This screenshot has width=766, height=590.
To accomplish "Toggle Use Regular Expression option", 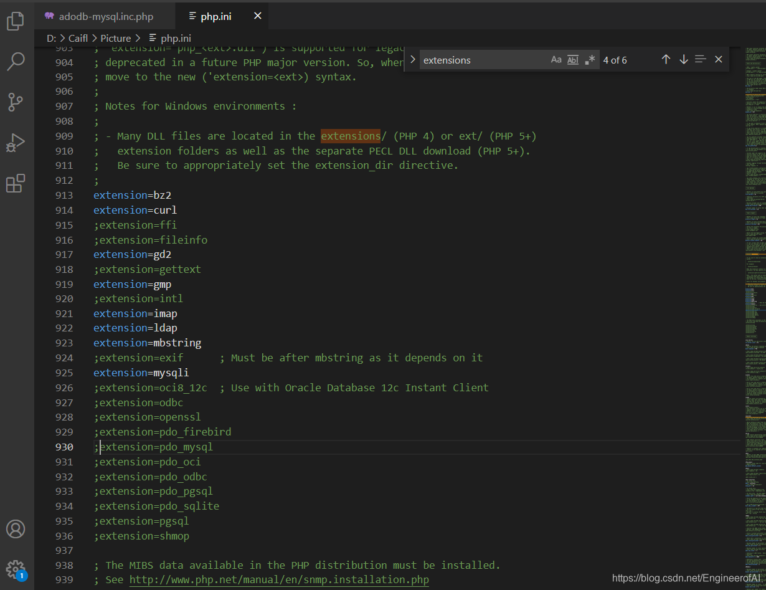I will [590, 60].
